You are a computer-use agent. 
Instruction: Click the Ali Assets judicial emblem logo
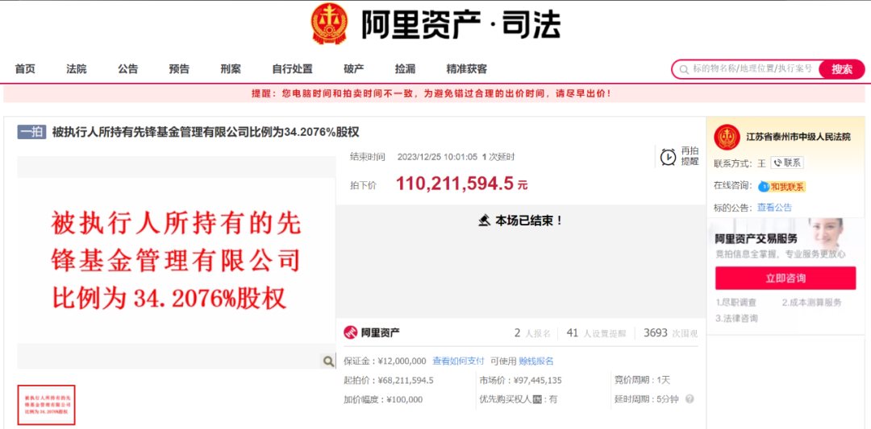[331, 24]
